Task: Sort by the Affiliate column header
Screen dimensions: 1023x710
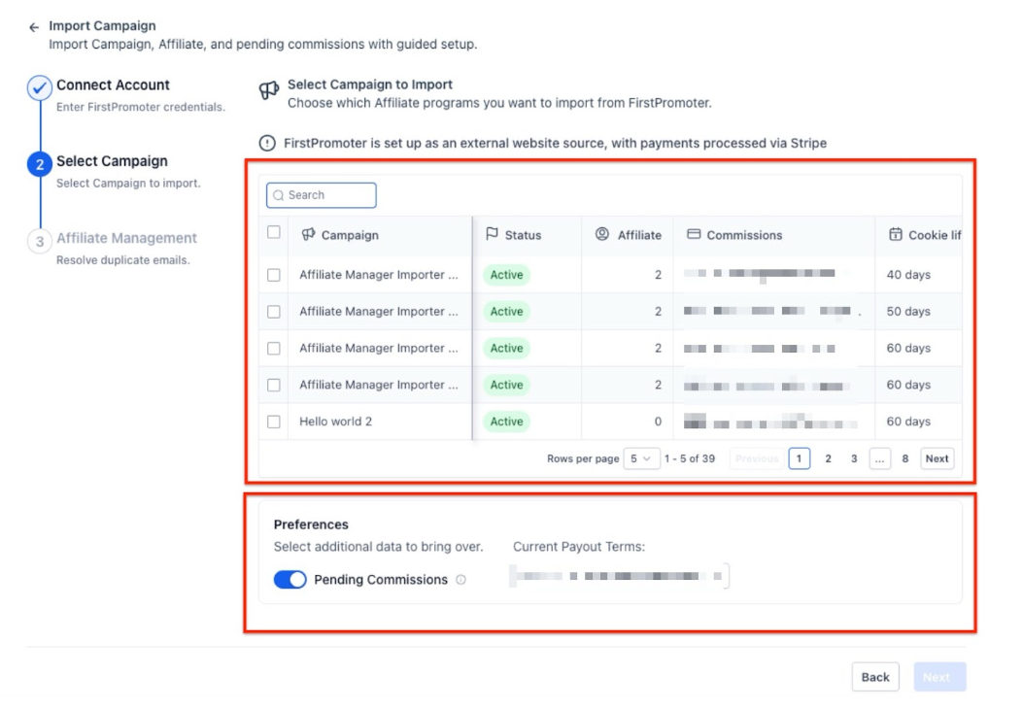Action: coord(639,235)
